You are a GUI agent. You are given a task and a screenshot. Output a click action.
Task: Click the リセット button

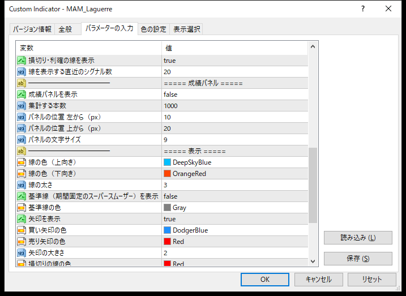coord(372,280)
